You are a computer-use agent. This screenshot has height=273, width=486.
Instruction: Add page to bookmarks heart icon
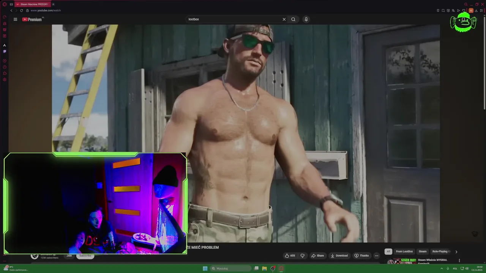[x=464, y=11]
